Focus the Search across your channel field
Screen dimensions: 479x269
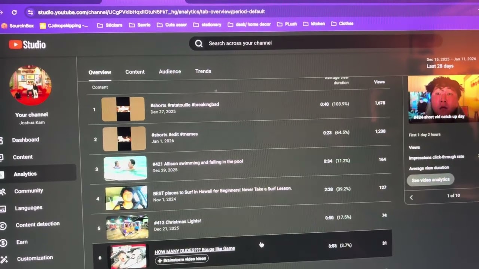(x=314, y=43)
